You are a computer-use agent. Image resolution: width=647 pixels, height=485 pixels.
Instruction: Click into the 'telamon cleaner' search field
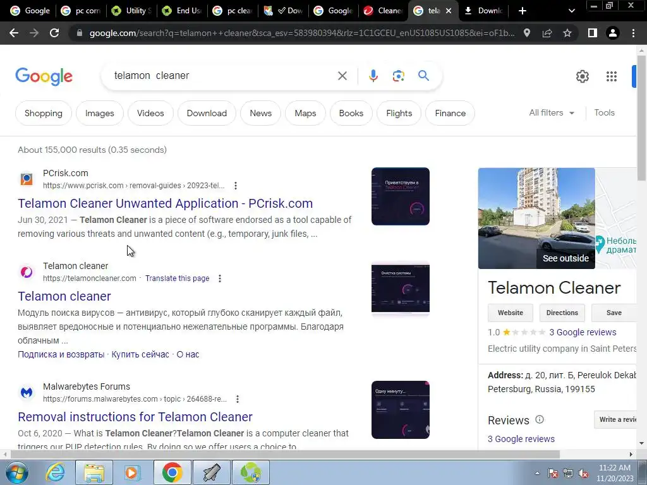223,76
